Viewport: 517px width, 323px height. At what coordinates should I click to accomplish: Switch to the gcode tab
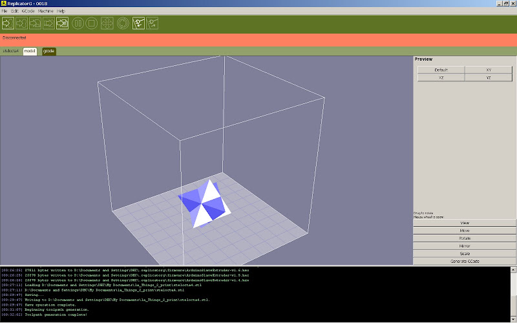tap(49, 51)
